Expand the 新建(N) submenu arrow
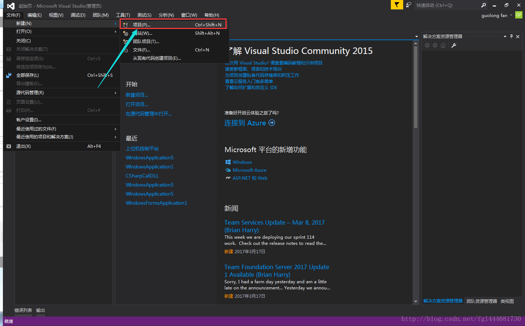 point(116,24)
